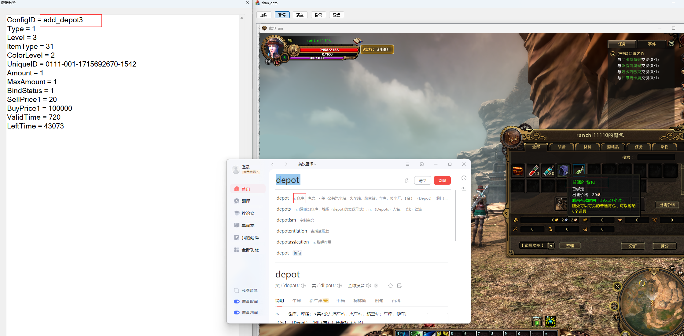
Task: Click the blue backpack item in inventory
Action: (563, 171)
